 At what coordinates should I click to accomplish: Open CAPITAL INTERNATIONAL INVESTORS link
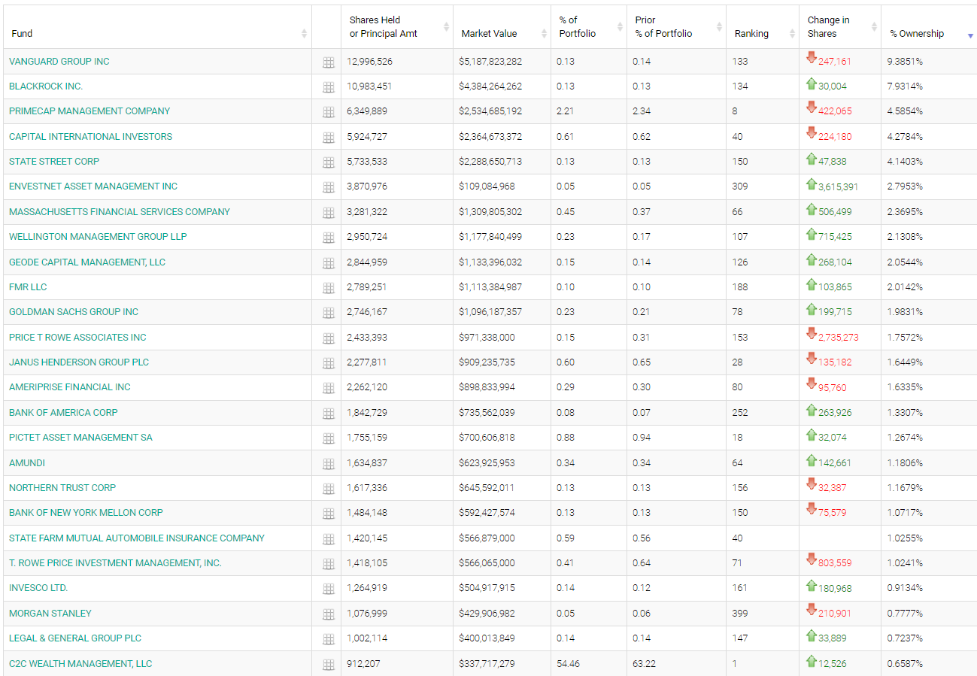[91, 136]
